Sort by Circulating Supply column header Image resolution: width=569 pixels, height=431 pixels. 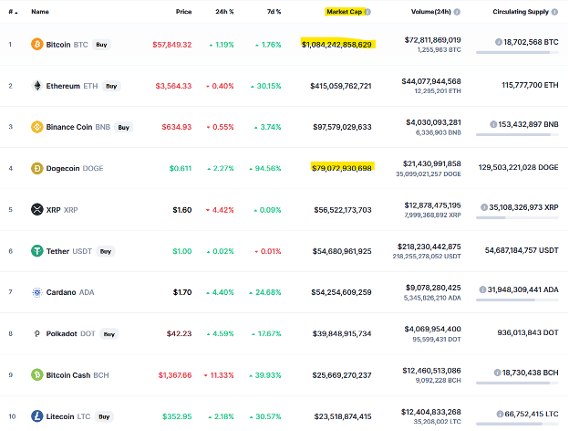521,12
